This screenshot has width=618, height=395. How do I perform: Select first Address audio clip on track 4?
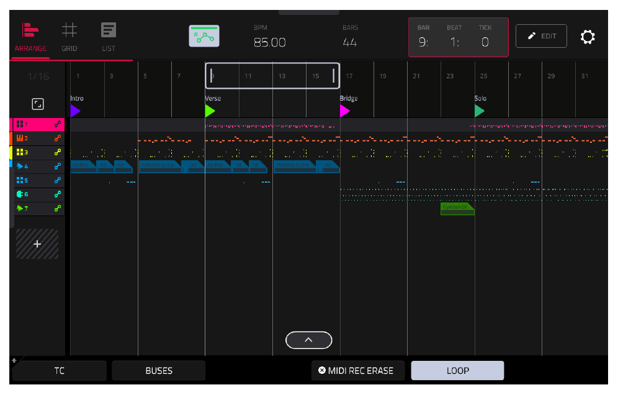83,166
